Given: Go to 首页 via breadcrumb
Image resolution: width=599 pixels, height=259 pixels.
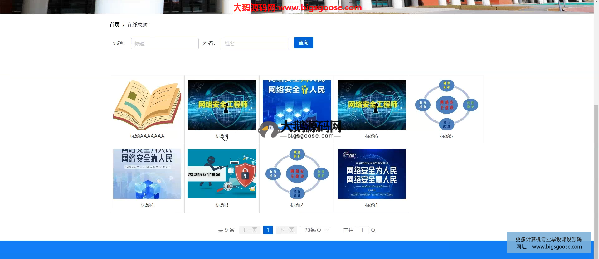Looking at the screenshot, I should tap(114, 25).
